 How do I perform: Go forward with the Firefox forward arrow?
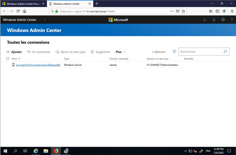(11, 11)
